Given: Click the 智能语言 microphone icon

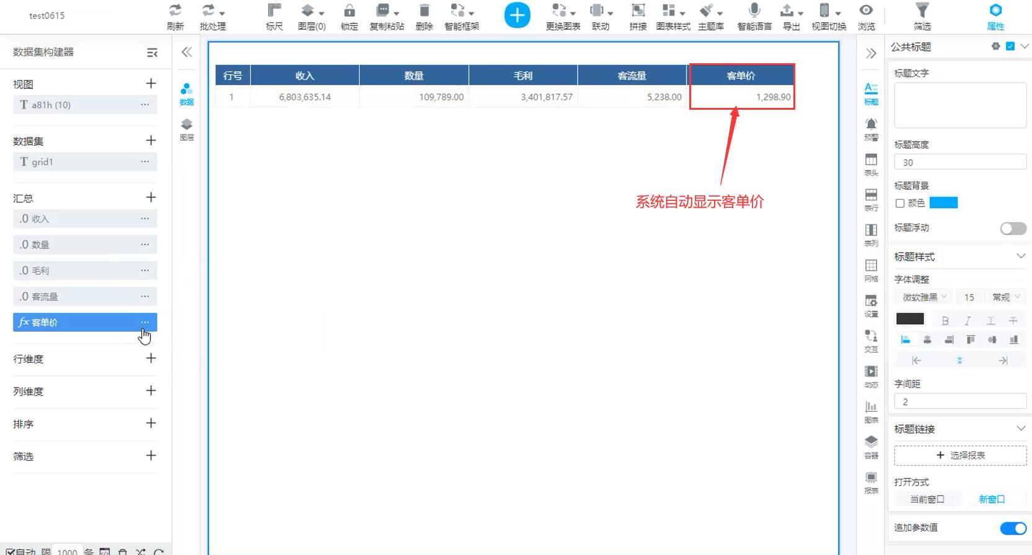Looking at the screenshot, I should [x=754, y=11].
